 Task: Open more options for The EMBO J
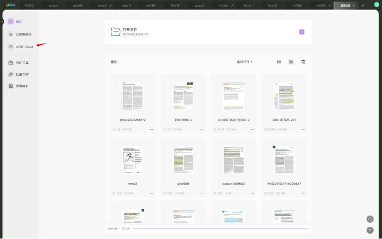tap(202, 129)
